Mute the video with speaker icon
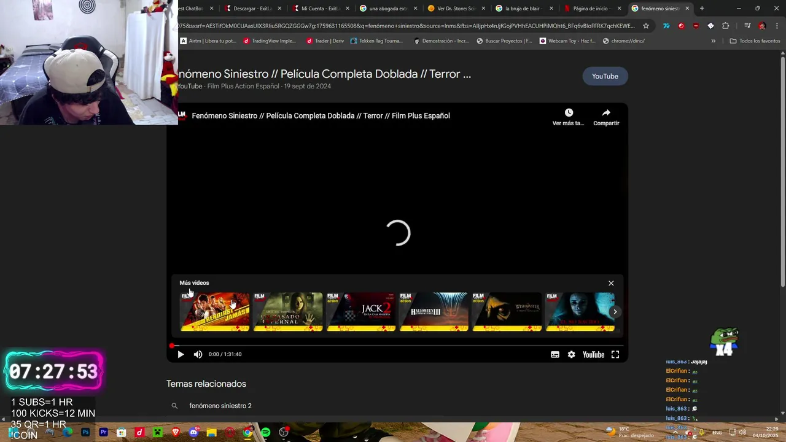The image size is (786, 442). [x=198, y=354]
